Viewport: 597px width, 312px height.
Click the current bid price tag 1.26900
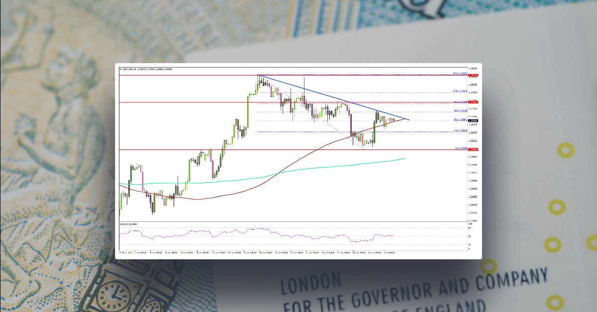point(474,121)
